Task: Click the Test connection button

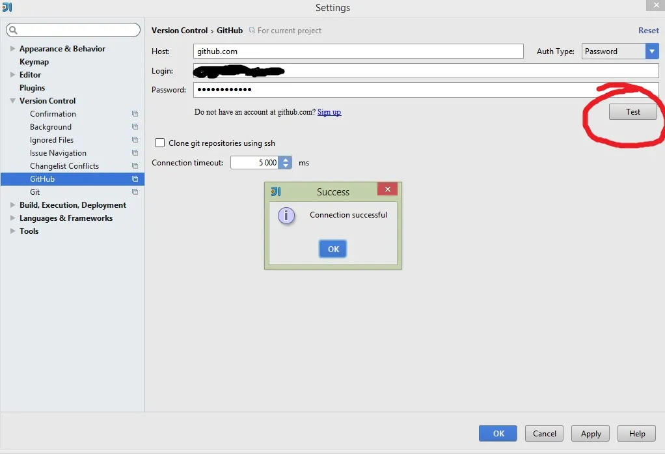Action: tap(632, 111)
